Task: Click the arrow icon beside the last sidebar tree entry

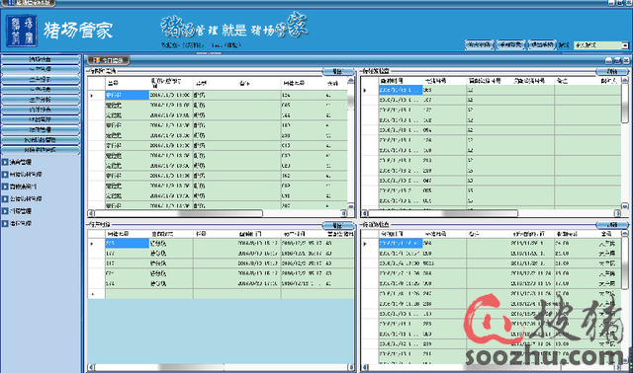Action: tap(5, 223)
